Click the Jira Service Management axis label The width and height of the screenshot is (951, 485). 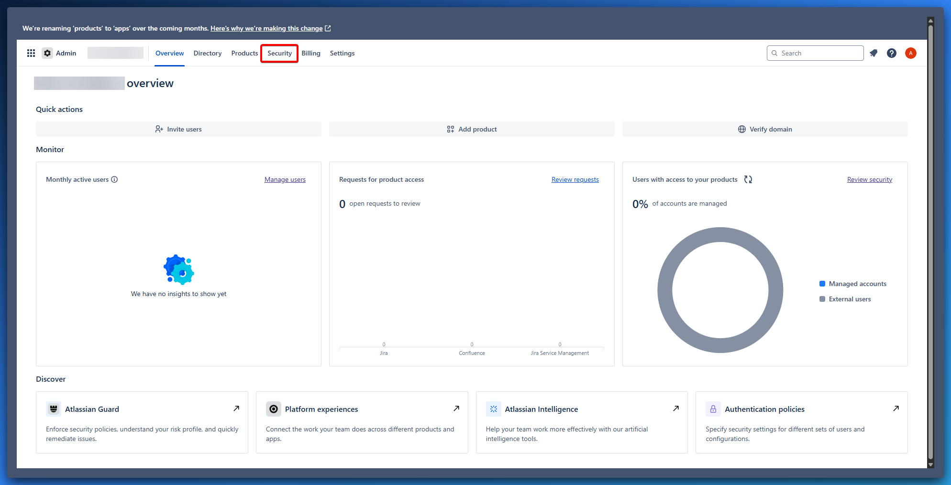pos(560,353)
